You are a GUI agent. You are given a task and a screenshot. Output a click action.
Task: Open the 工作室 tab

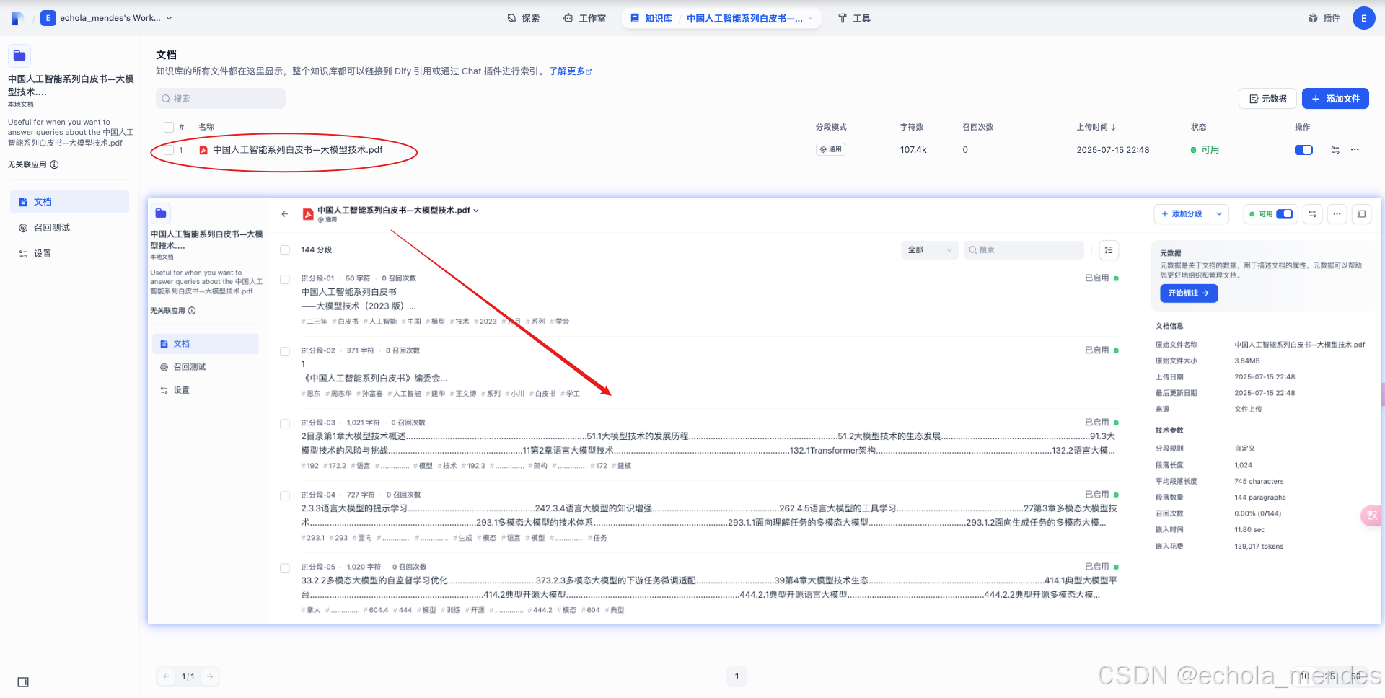pyautogui.click(x=585, y=18)
